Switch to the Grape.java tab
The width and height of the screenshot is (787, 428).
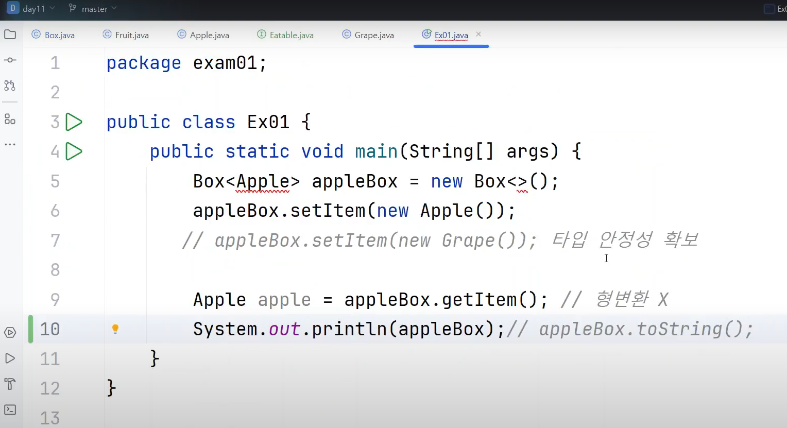tap(368, 35)
